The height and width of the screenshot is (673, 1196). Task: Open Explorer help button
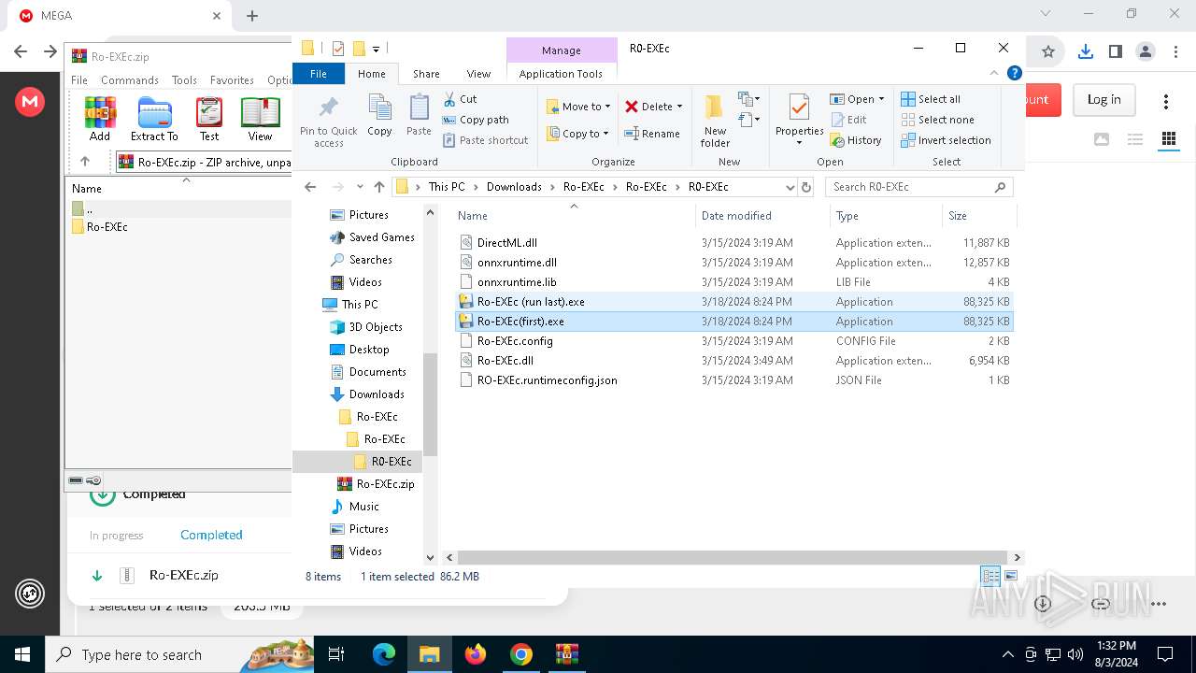coord(1014,73)
